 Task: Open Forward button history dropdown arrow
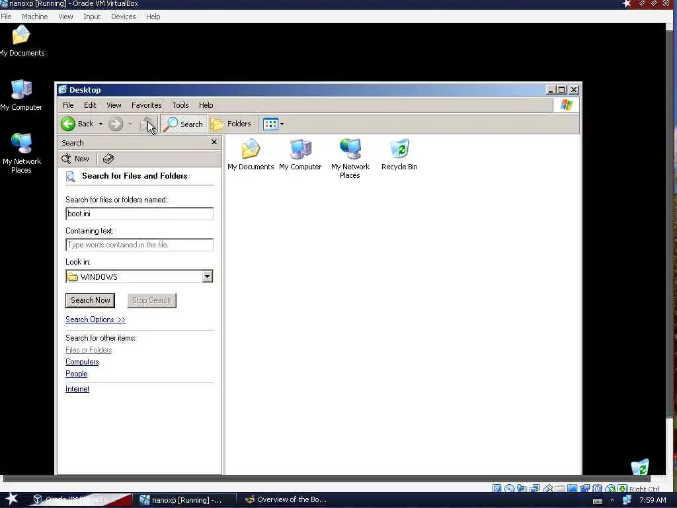click(x=130, y=124)
